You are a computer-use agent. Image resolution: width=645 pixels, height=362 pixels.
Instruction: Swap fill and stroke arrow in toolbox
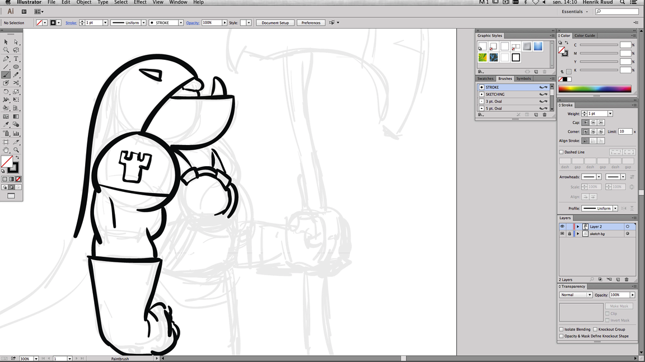[17, 158]
